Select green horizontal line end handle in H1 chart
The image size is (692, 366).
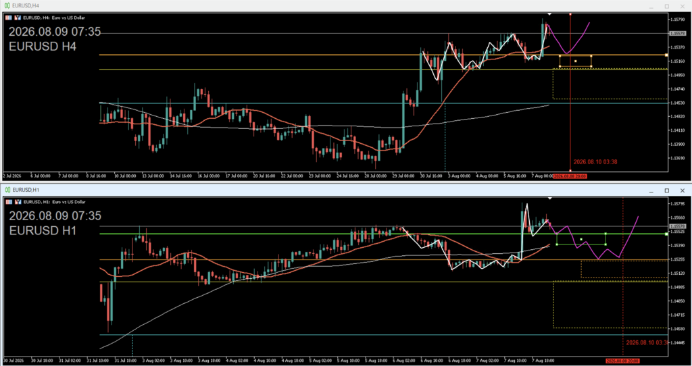tap(666, 234)
